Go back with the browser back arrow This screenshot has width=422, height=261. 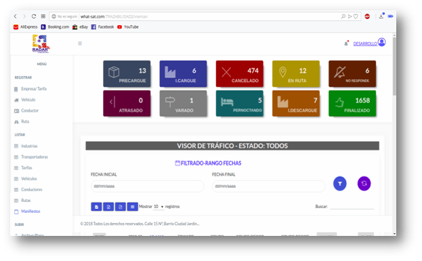pyautogui.click(x=16, y=16)
